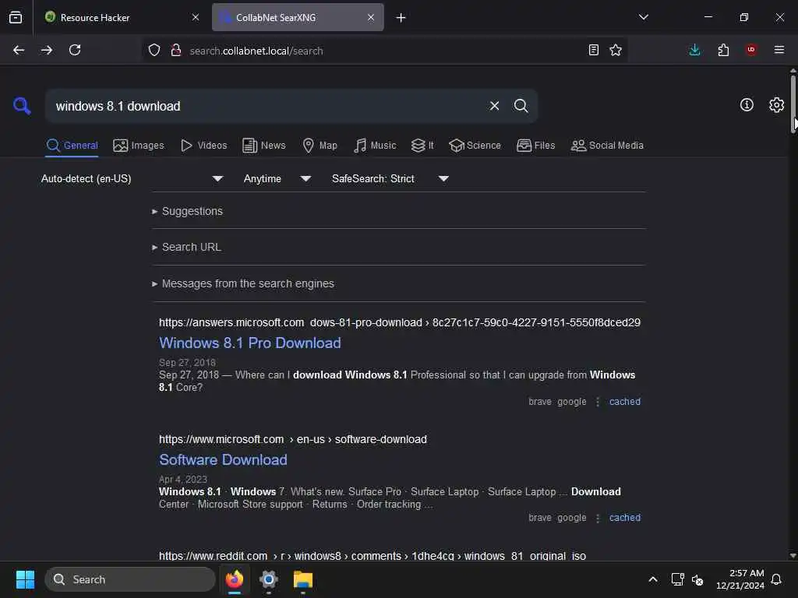The width and height of the screenshot is (798, 598).
Task: Open the SearXNG about info icon
Action: [x=747, y=105]
